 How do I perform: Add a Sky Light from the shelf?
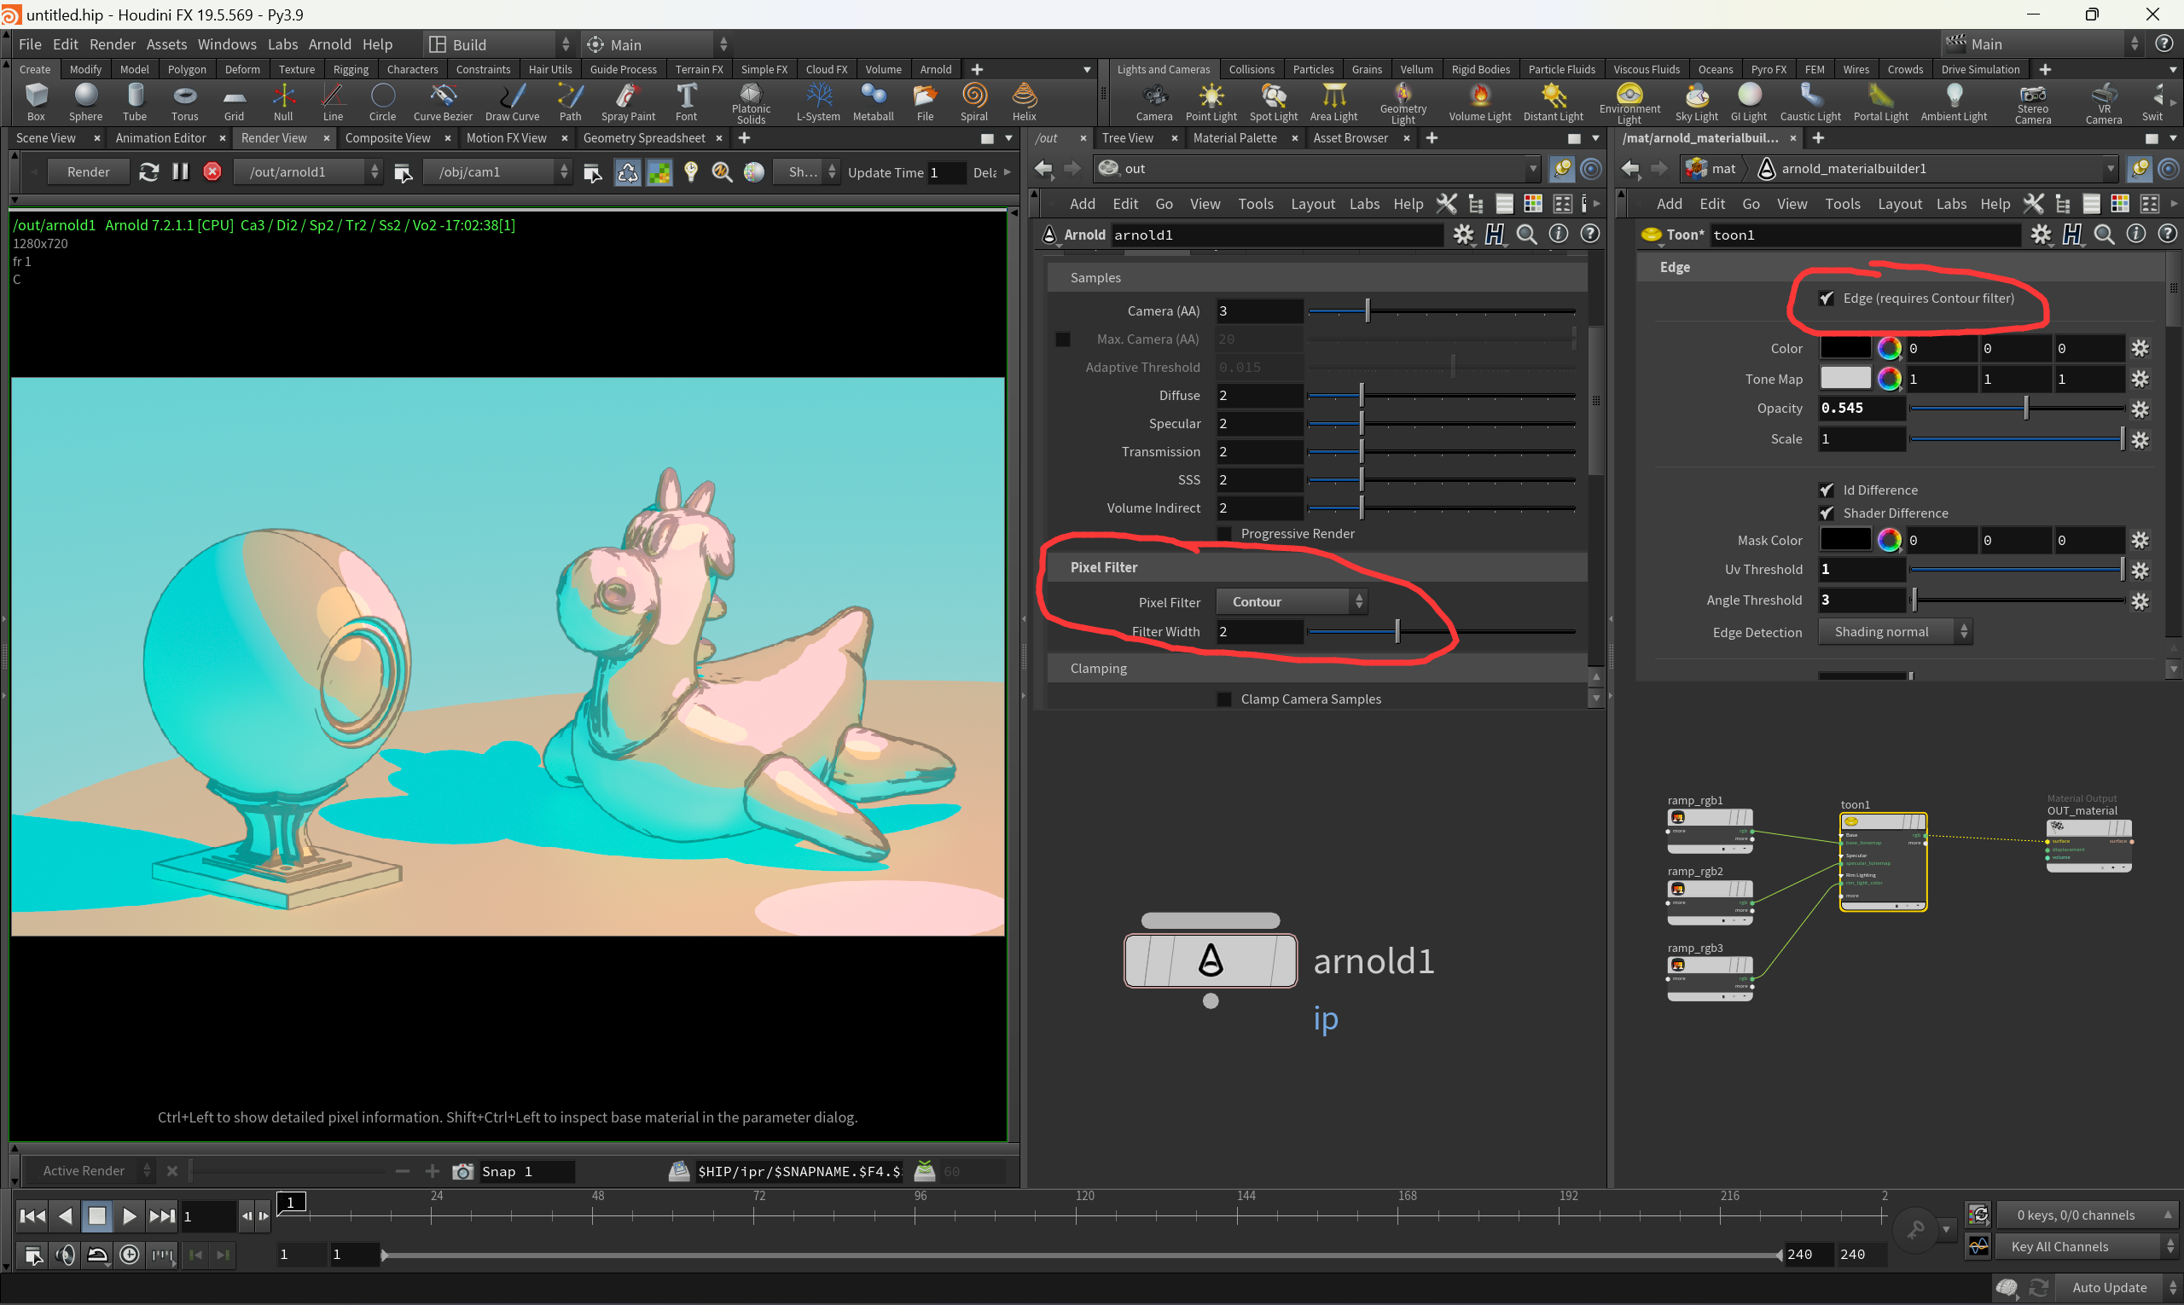(x=1696, y=101)
